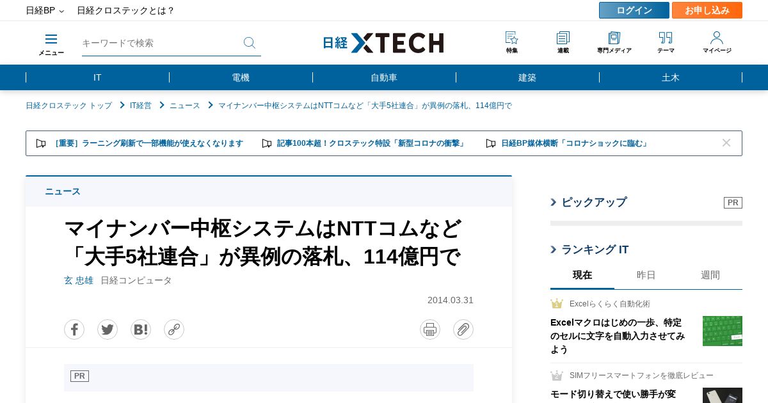Image resolution: width=768 pixels, height=403 pixels.
Task: Expand the 日経BP dropdown
Action: coord(45,10)
